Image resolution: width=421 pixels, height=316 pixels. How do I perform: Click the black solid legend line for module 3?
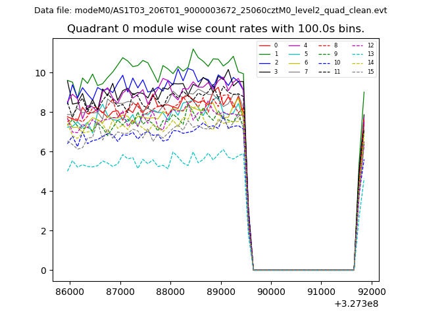pyautogui.click(x=265, y=71)
